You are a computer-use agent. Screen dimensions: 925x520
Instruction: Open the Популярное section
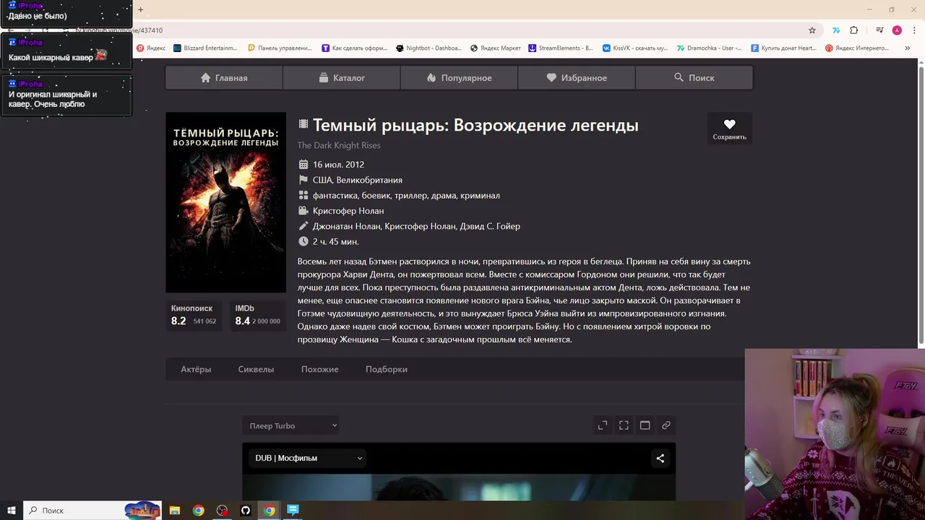pos(459,77)
